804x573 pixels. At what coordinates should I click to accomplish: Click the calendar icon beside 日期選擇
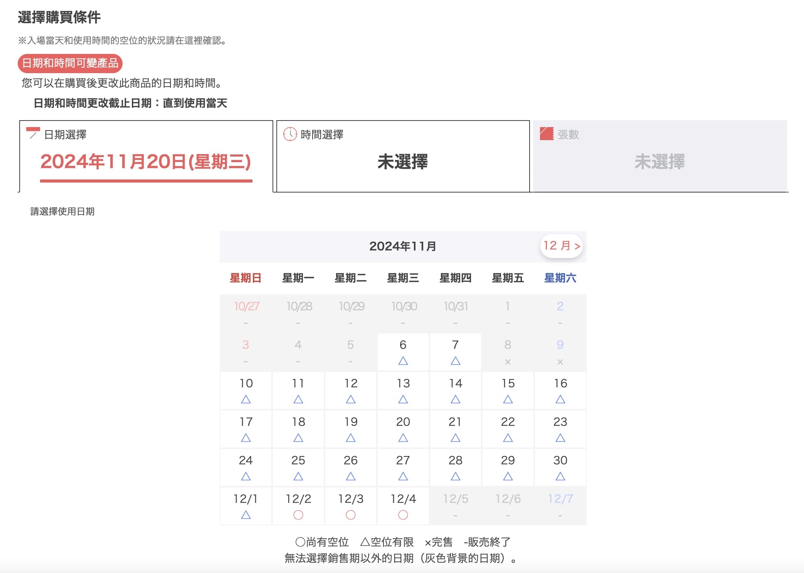pos(33,133)
